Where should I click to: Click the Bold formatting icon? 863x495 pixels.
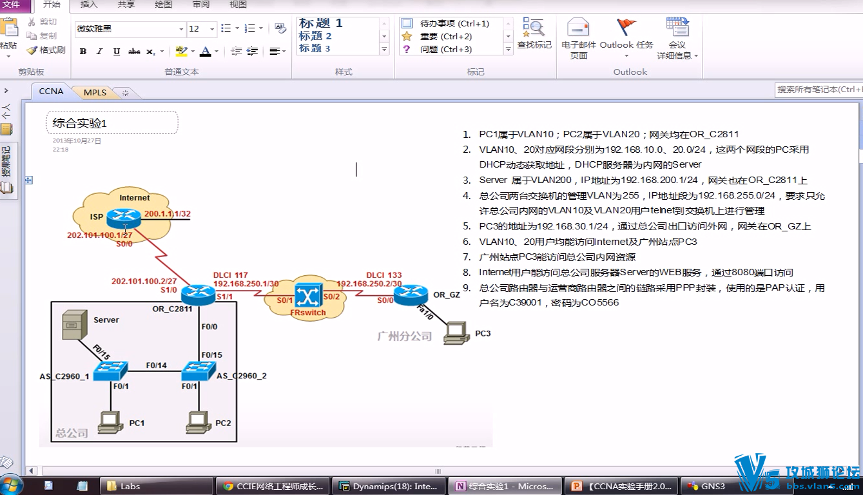tap(83, 52)
